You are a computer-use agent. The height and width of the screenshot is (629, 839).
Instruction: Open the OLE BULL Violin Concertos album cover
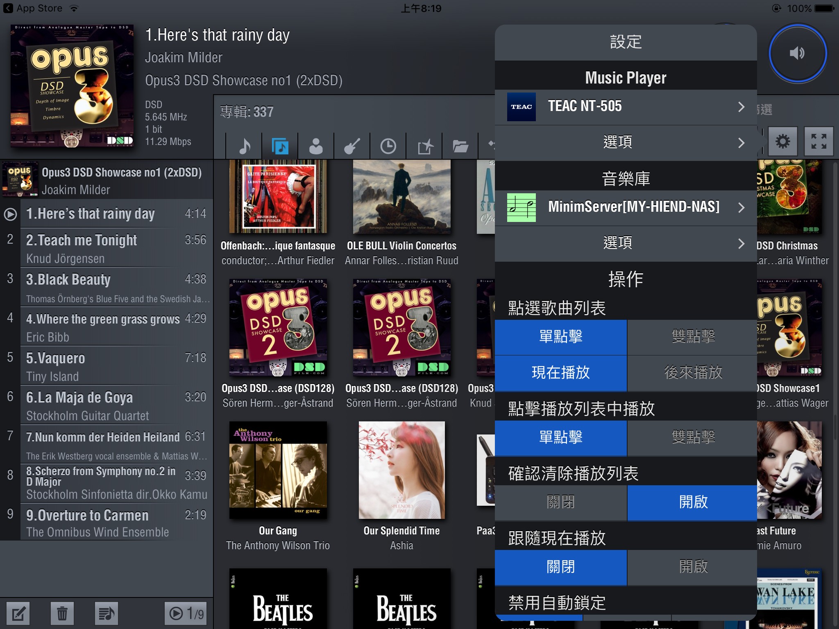point(402,197)
